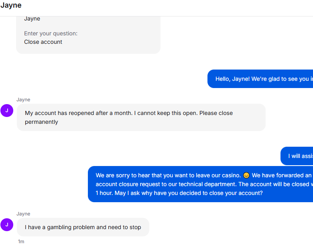This screenshot has width=313, height=244.
Task: Click 'Please close' text in Jayne's message
Action: (216, 113)
